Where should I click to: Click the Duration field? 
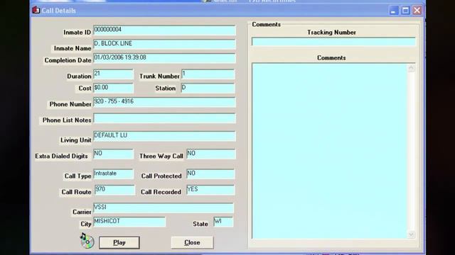pyautogui.click(x=114, y=74)
